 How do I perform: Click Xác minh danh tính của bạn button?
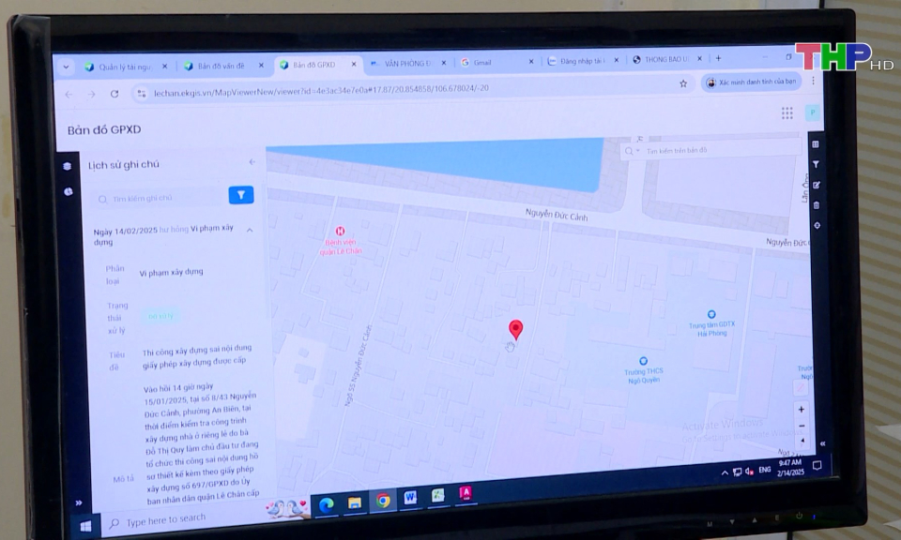coord(751,82)
